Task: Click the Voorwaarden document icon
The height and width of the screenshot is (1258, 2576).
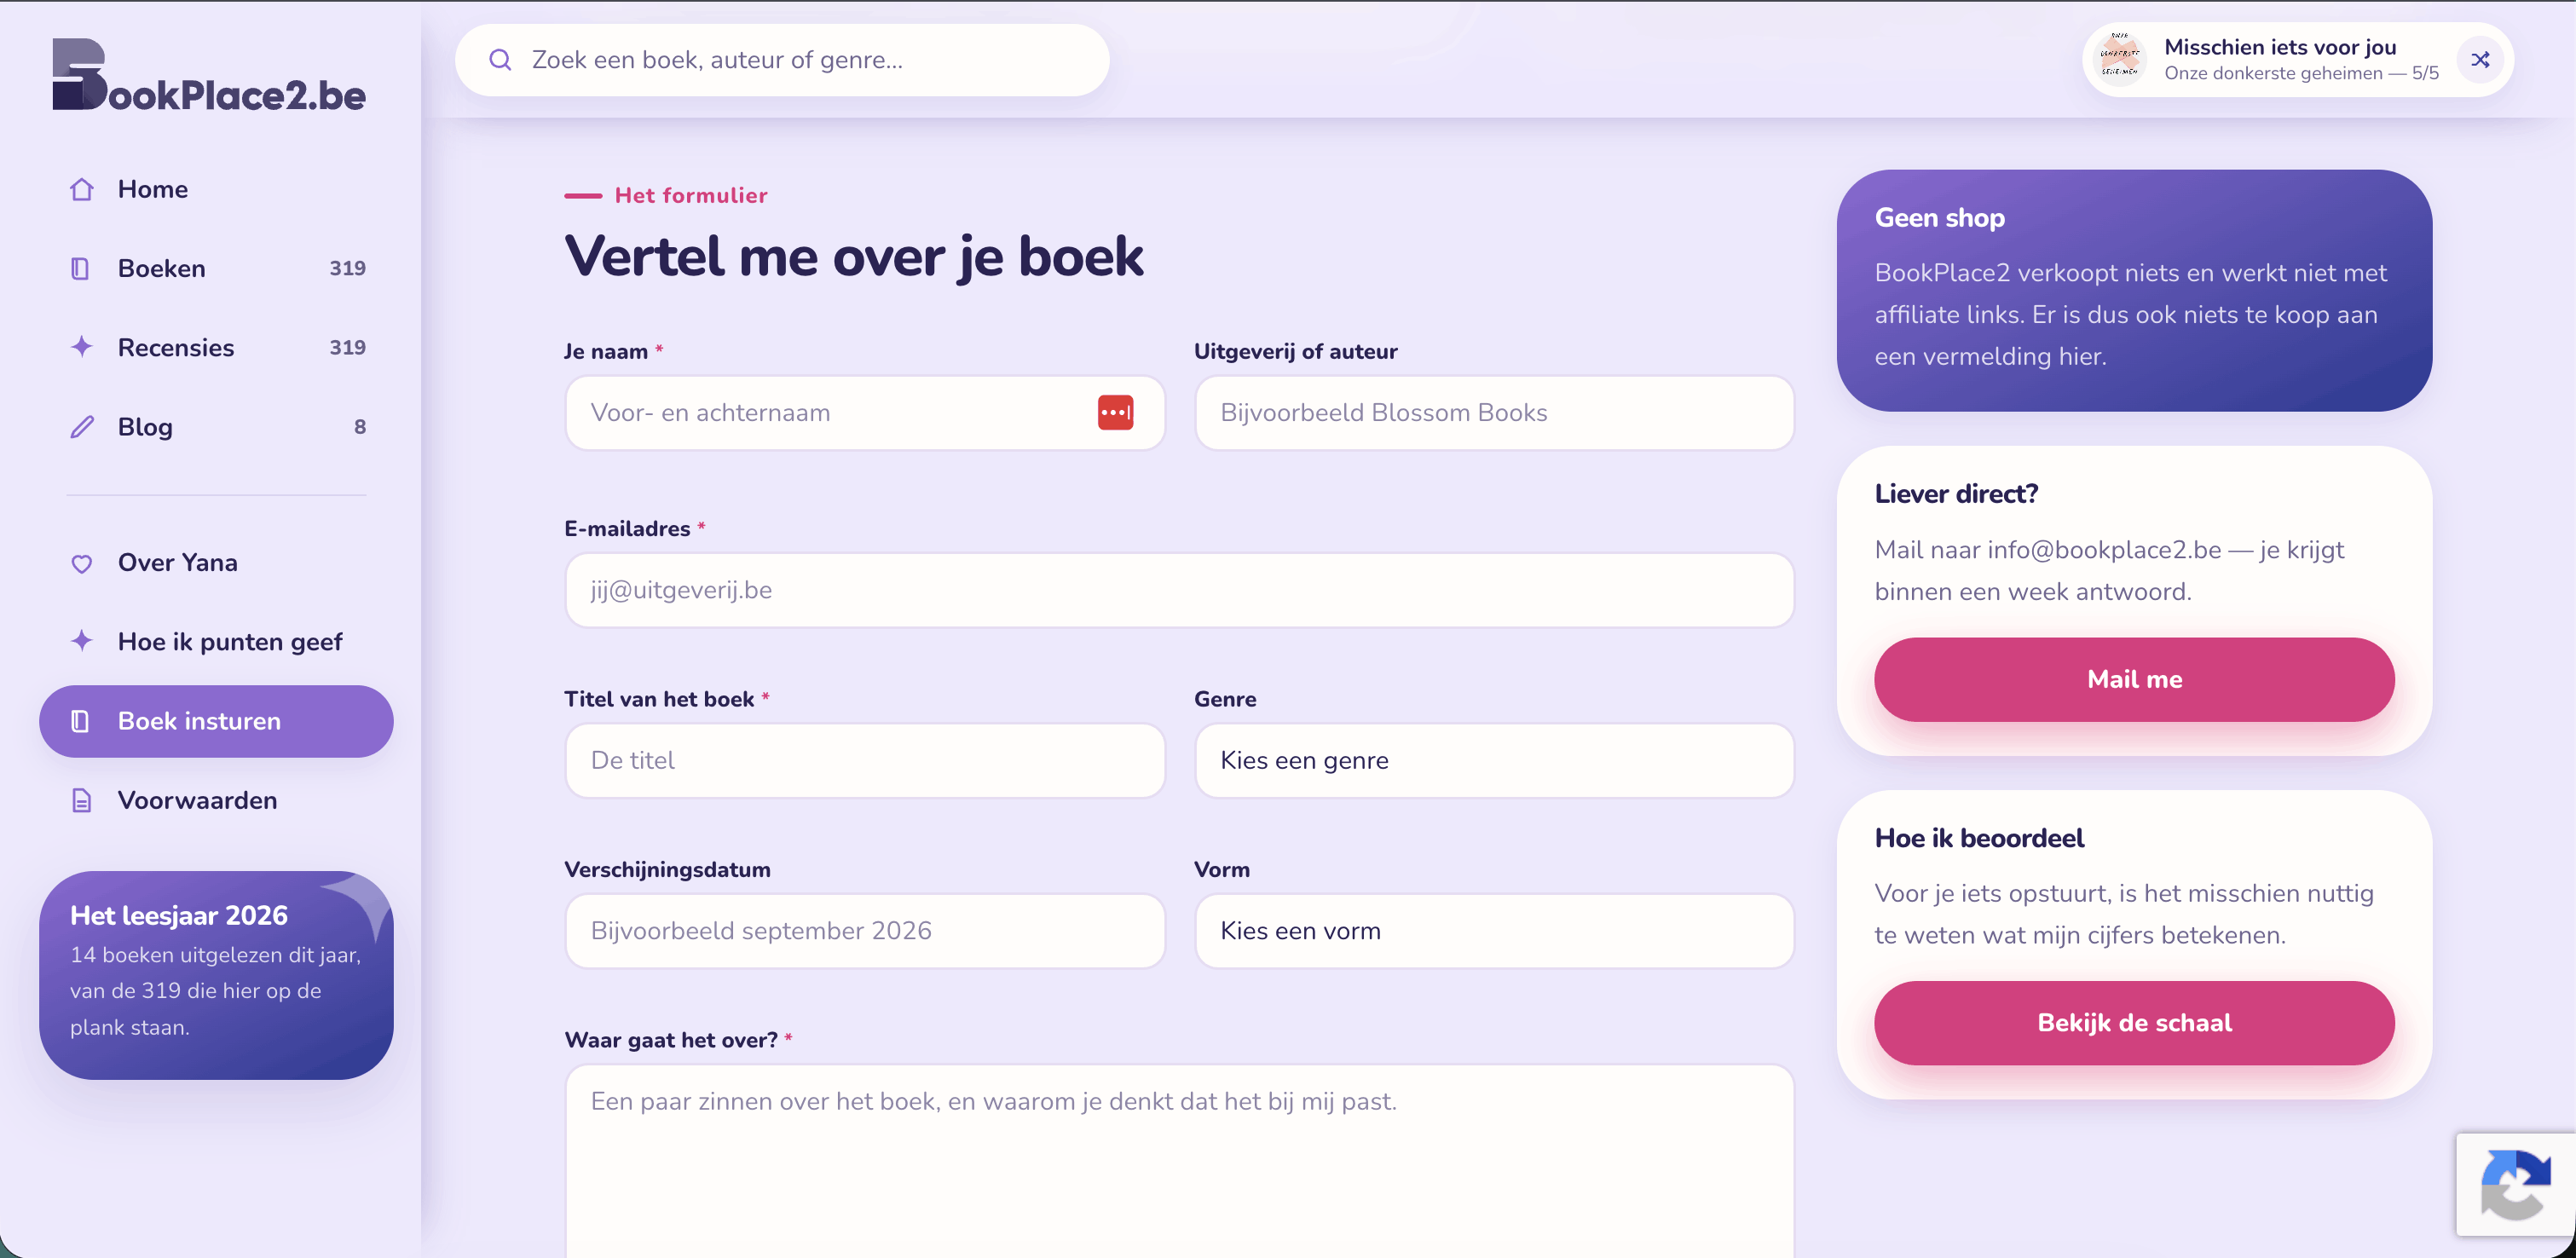Action: coord(82,800)
